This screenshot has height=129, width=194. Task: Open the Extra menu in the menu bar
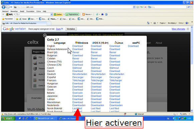pos(39,11)
